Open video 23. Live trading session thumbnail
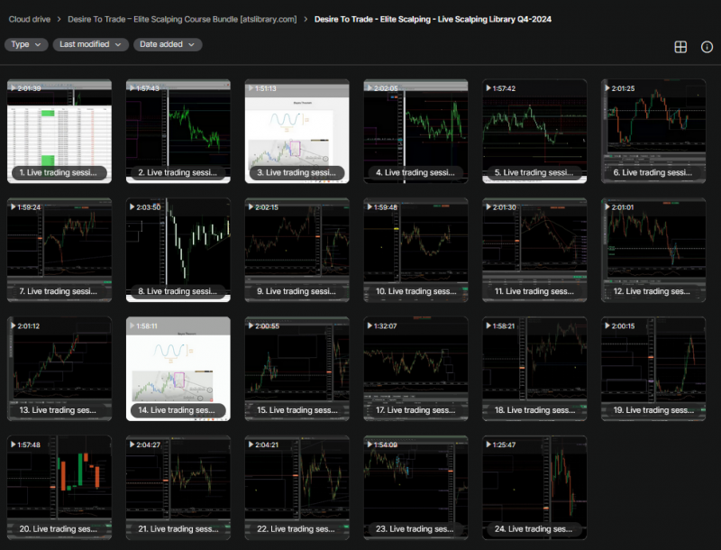Screen dimensions: 721x550 415,488
